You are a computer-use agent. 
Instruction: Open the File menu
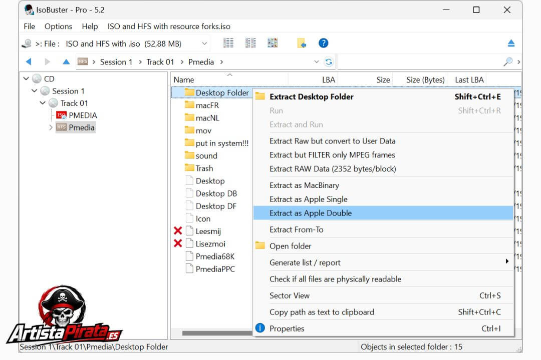click(x=30, y=26)
